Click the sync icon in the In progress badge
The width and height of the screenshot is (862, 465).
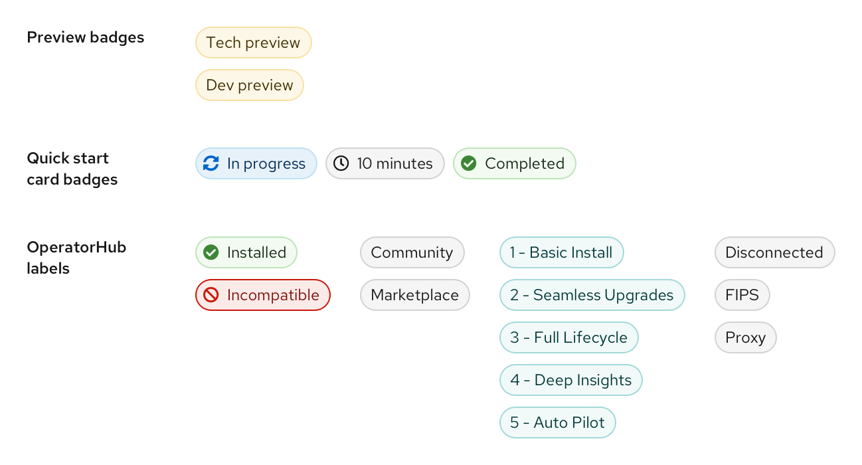pos(211,163)
